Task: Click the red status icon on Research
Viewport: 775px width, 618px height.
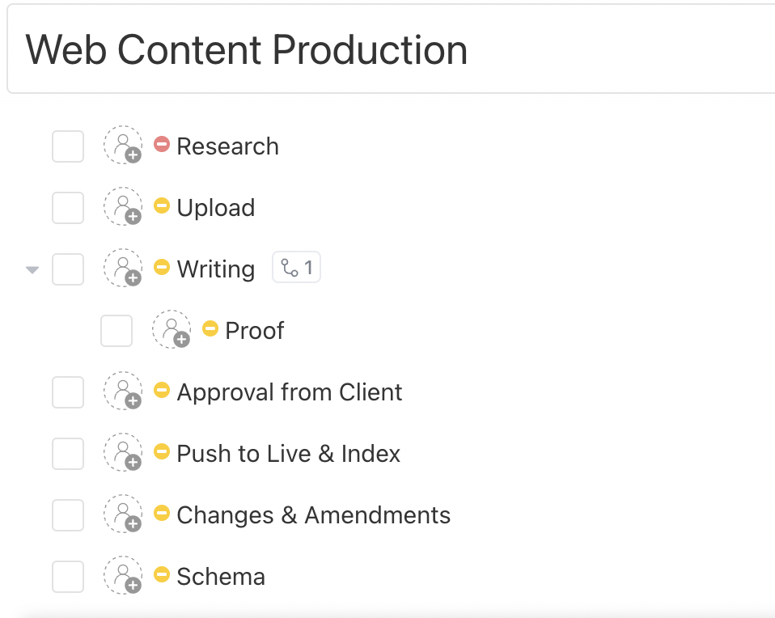Action: pyautogui.click(x=162, y=144)
